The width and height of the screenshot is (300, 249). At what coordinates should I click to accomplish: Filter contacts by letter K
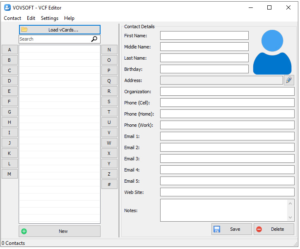(10, 153)
